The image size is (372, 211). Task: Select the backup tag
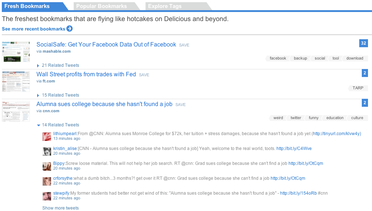click(x=301, y=58)
